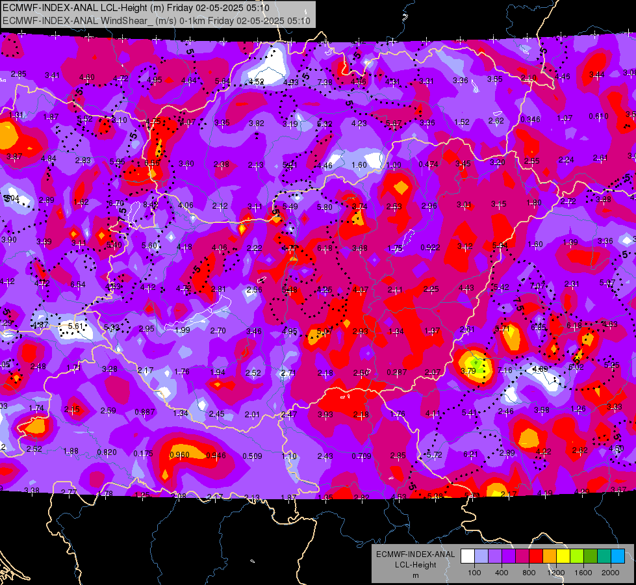The width and height of the screenshot is (636, 585).
Task: Click the white swatch in the LCL-Height legend
Action: click(x=468, y=556)
